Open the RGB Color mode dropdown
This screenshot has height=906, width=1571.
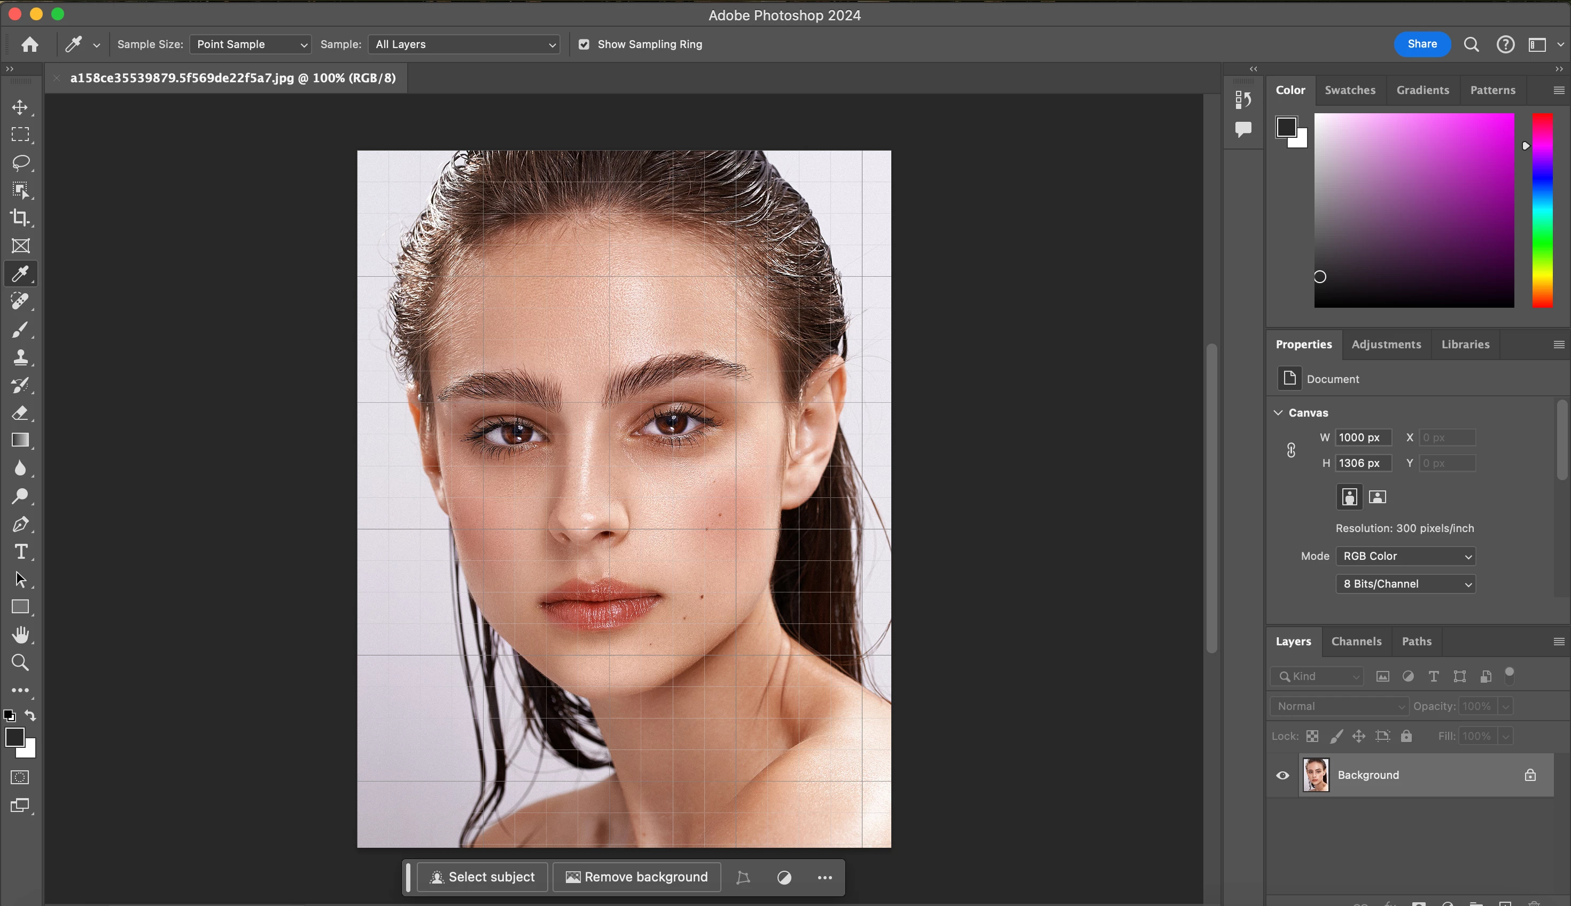click(x=1405, y=556)
